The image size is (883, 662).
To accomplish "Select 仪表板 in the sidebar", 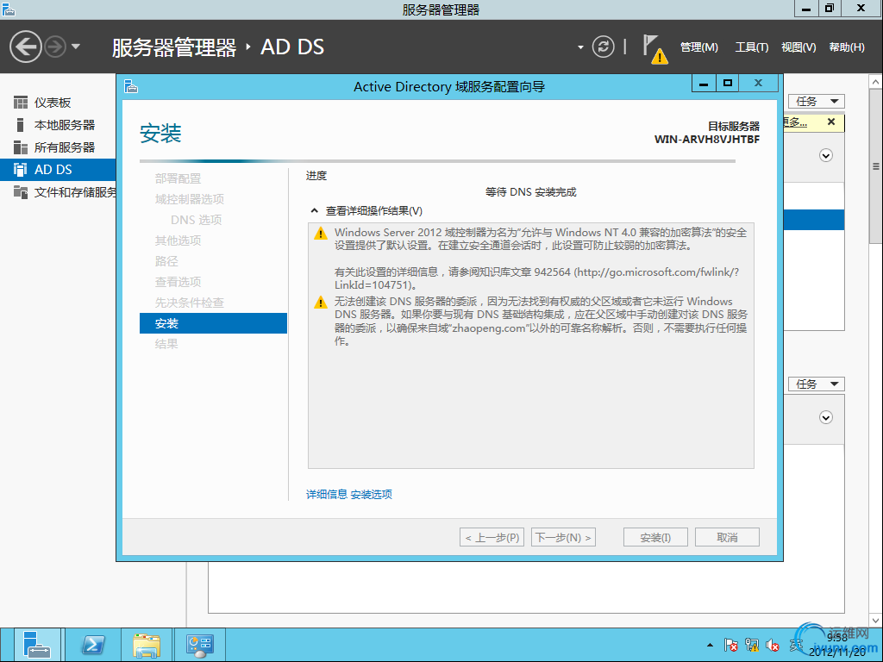I will pos(52,103).
